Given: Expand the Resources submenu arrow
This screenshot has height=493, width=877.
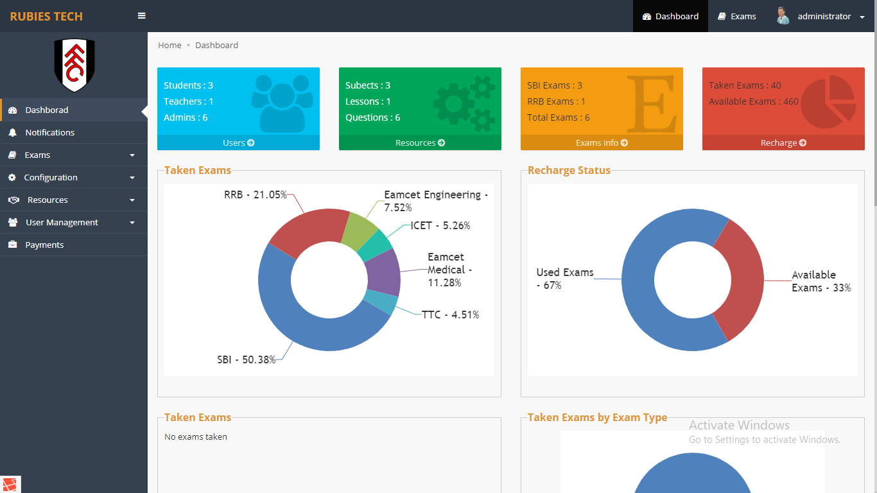Looking at the screenshot, I should 132,200.
